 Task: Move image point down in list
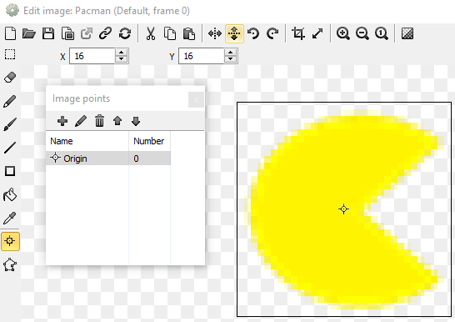coord(136,121)
